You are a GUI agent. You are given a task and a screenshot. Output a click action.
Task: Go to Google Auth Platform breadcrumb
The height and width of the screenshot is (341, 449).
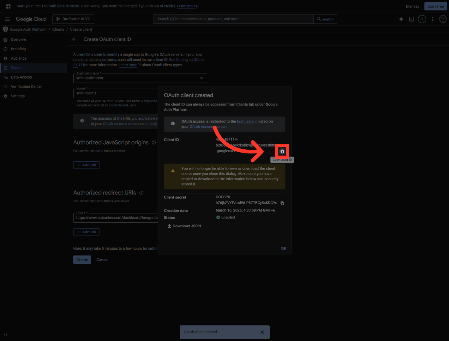28,29
